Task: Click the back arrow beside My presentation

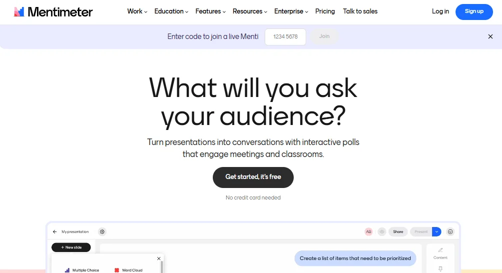Action: 55,231
